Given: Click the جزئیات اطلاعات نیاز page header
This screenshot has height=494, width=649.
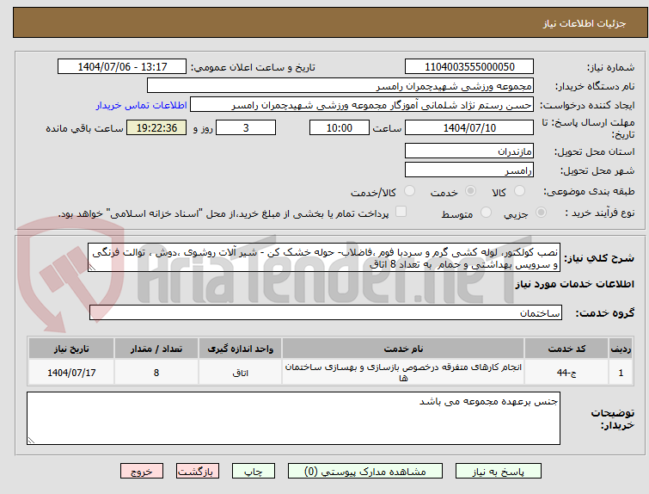Looking at the screenshot, I should pos(585,23).
